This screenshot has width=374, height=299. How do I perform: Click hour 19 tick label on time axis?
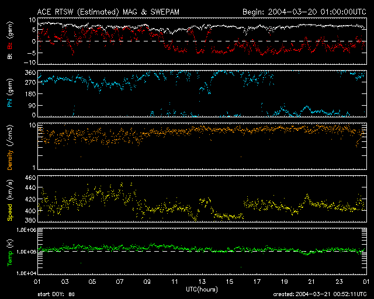coord(284,281)
